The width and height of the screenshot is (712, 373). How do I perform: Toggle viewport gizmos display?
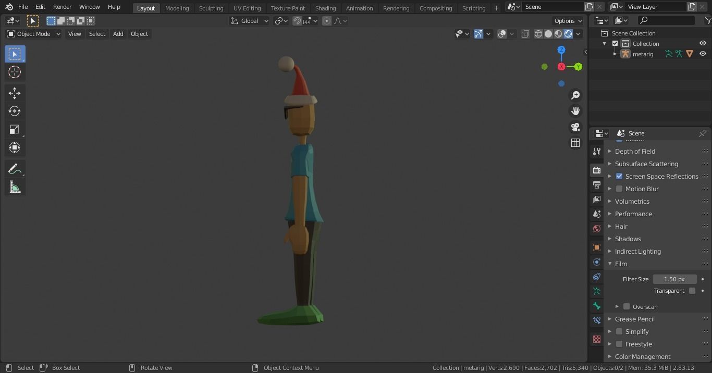[x=478, y=34]
